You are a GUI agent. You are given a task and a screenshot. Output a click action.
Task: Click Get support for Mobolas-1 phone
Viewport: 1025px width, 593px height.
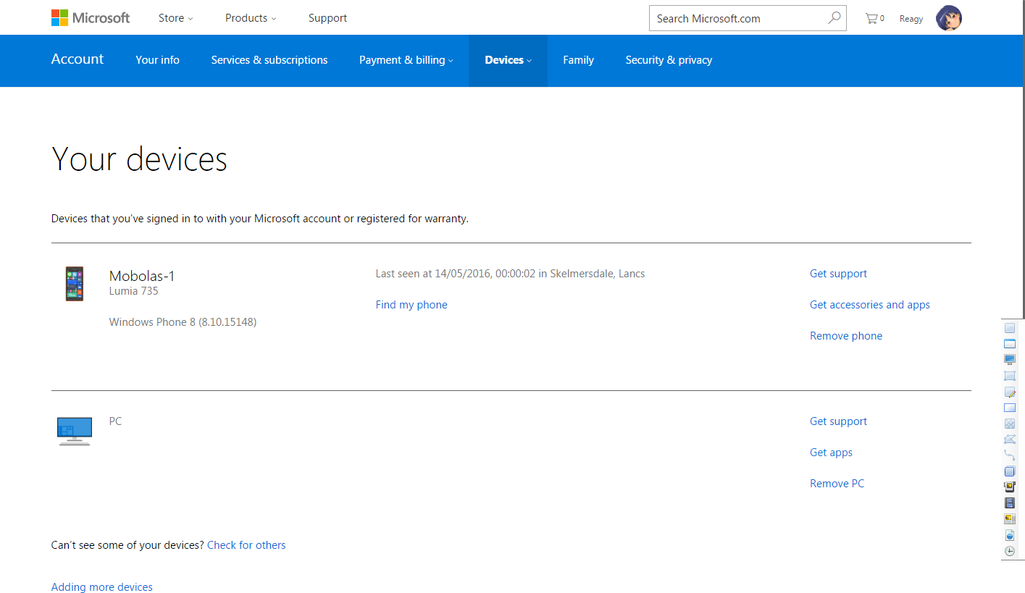pyautogui.click(x=838, y=274)
